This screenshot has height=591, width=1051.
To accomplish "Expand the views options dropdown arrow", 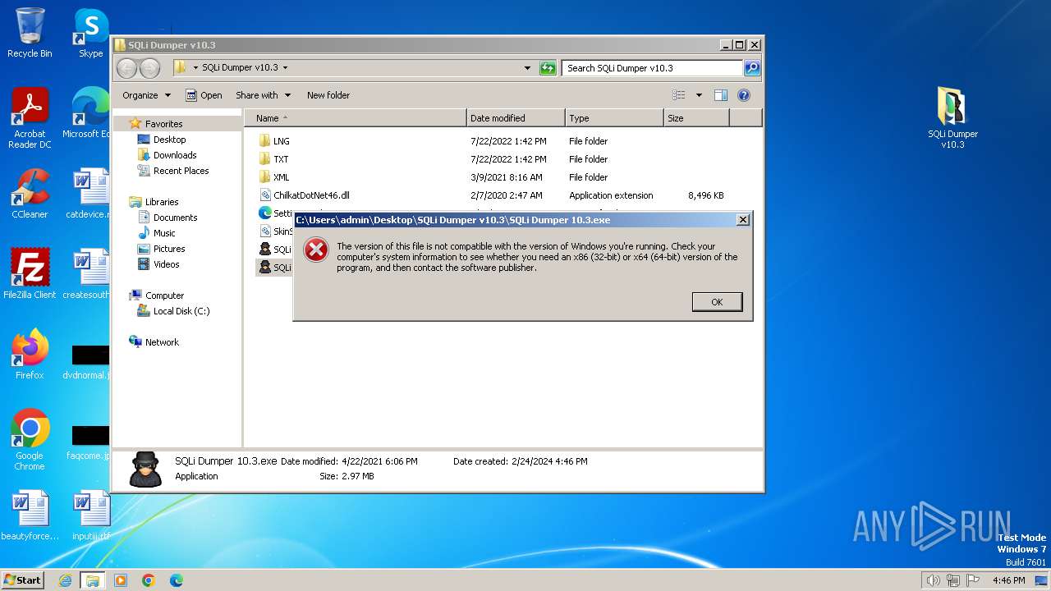I will click(x=699, y=95).
